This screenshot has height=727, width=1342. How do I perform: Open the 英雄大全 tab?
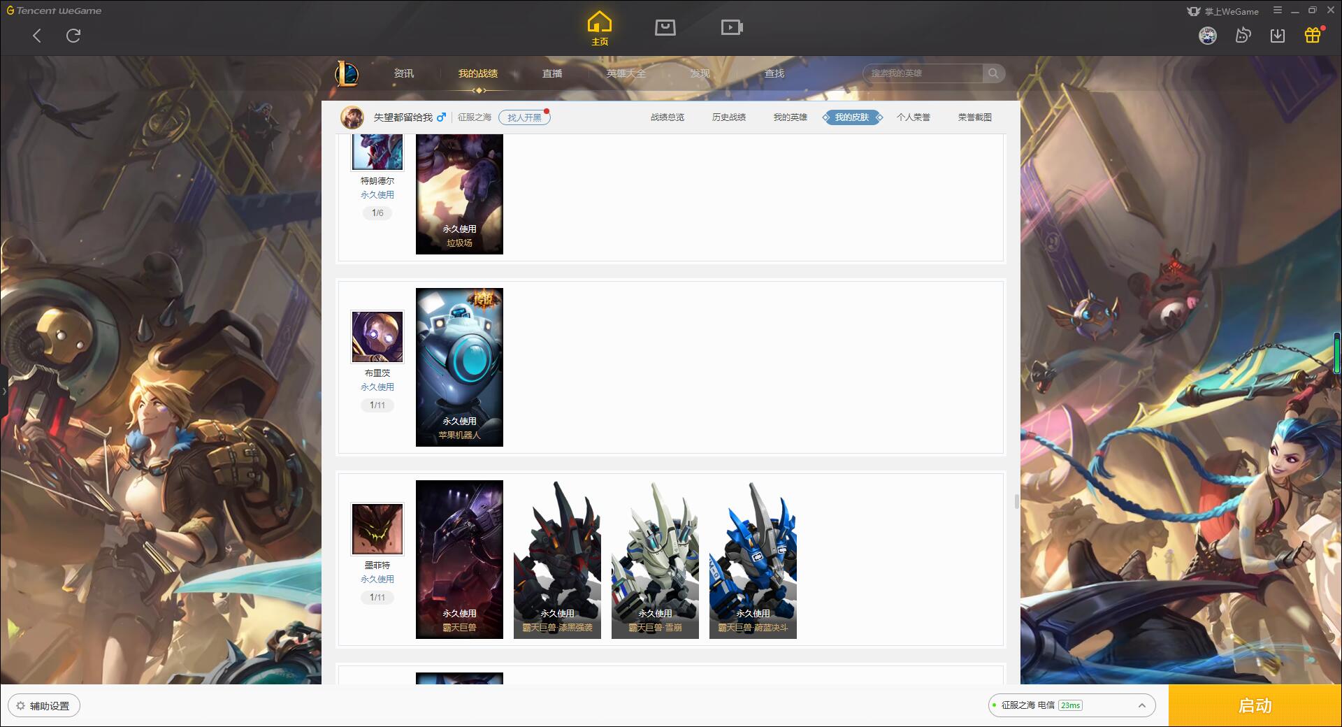click(626, 73)
